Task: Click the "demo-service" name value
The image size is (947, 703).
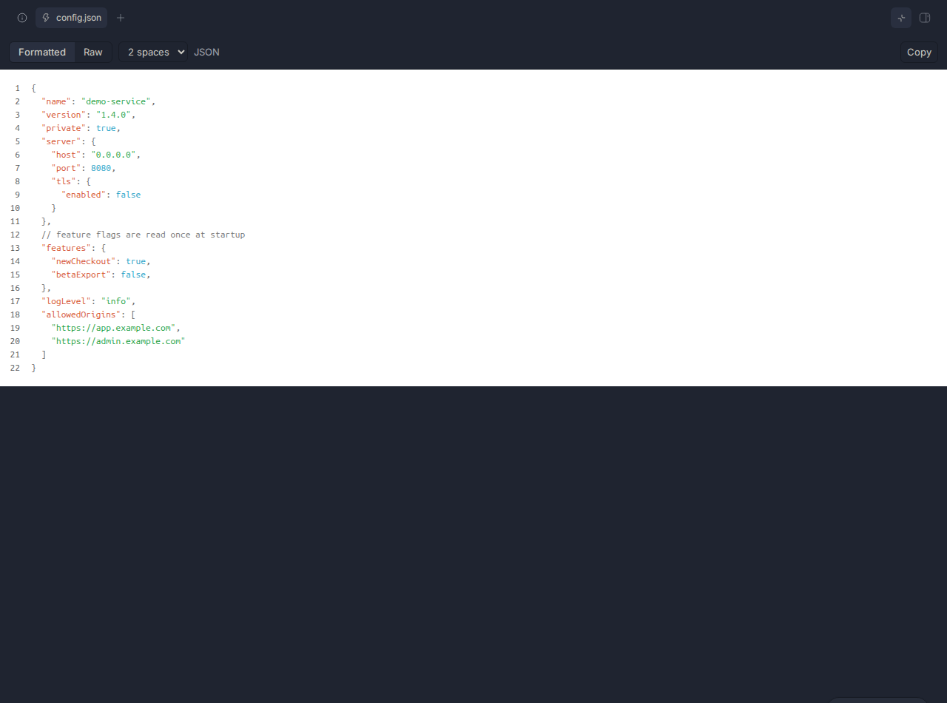Action: 116,101
